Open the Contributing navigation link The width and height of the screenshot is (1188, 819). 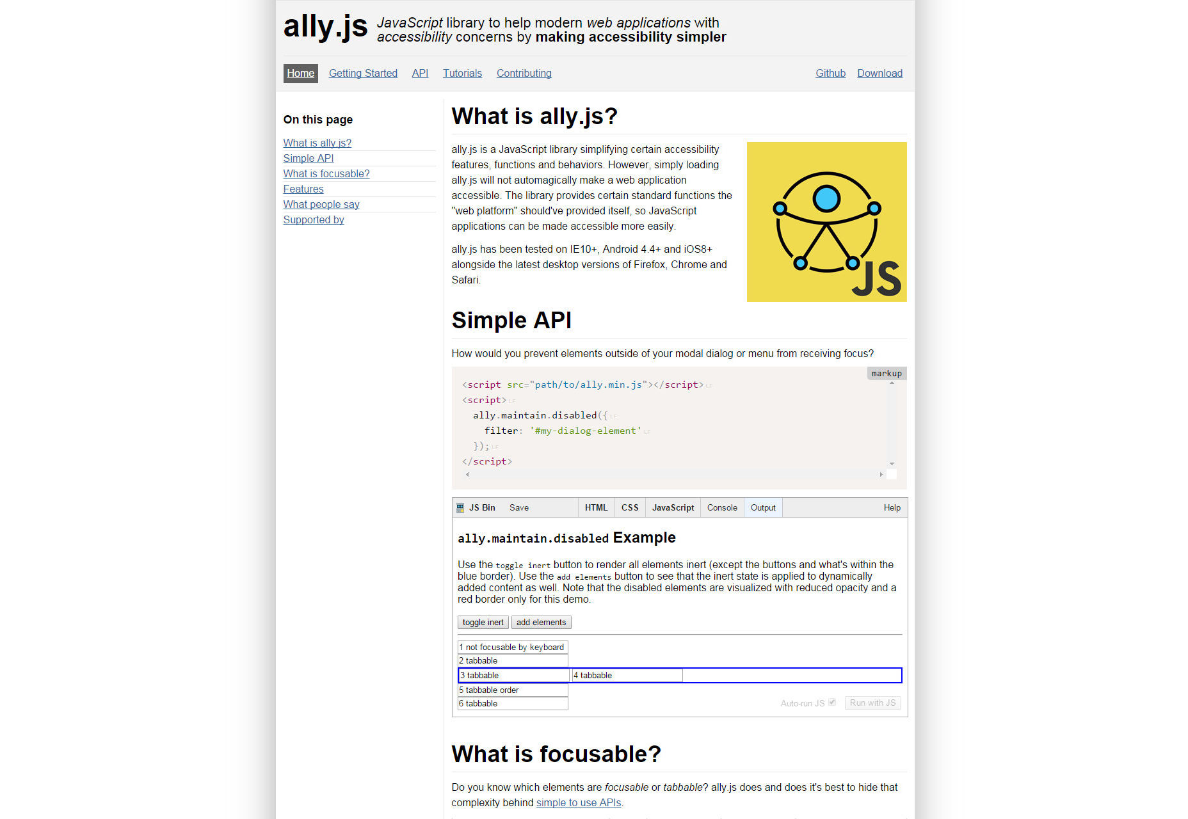524,74
